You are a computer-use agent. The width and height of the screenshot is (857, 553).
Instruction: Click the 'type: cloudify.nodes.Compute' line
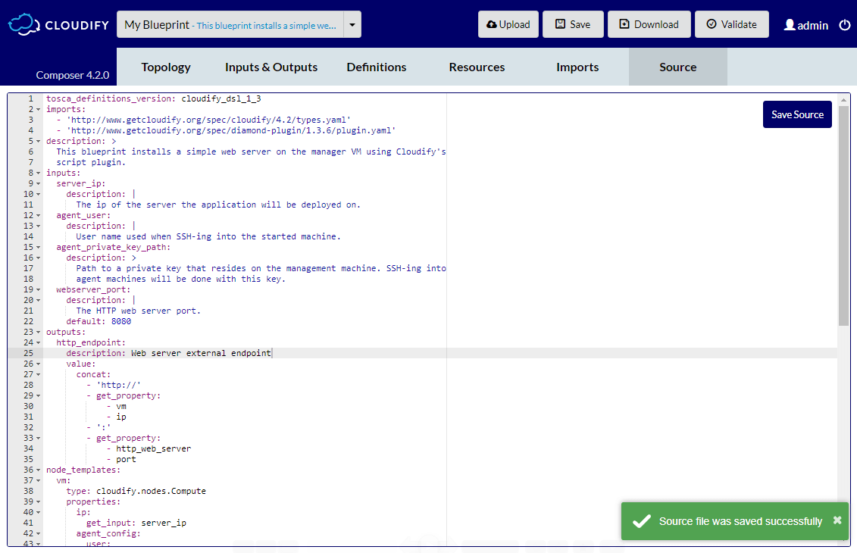click(136, 491)
